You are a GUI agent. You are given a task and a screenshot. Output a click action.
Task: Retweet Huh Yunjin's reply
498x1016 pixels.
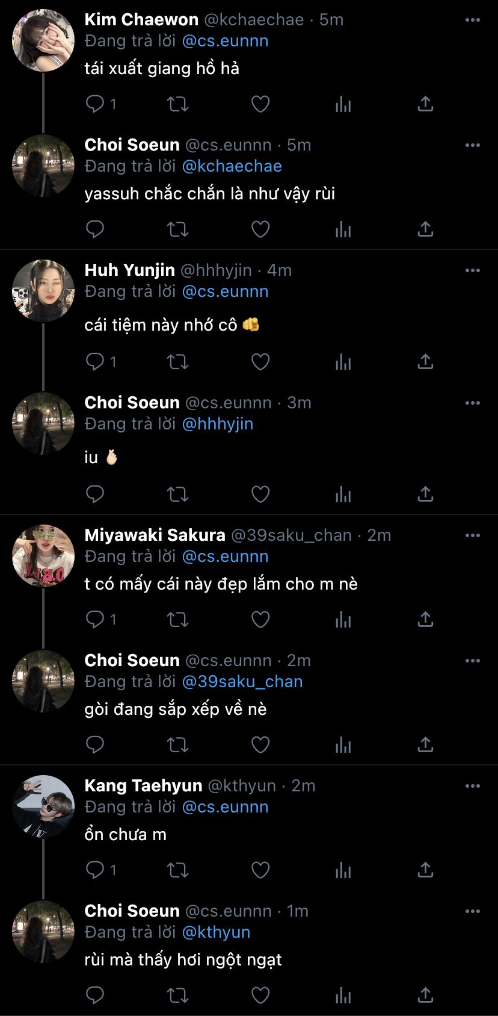(177, 362)
